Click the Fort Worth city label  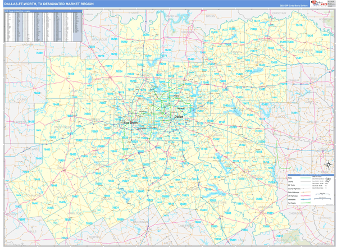131,122
